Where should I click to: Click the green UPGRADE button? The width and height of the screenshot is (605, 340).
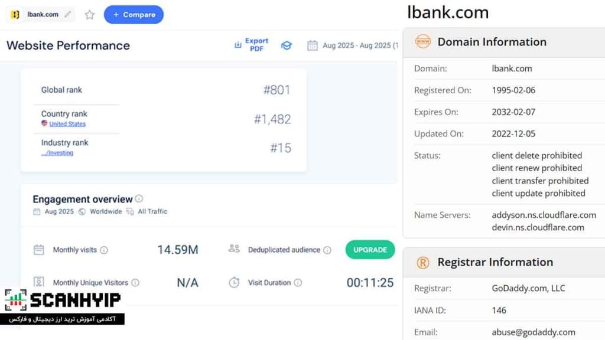[370, 250]
